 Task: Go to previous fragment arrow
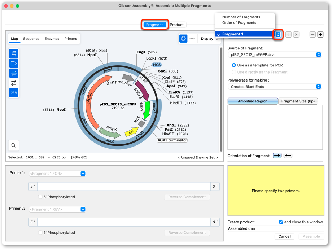point(288,34)
